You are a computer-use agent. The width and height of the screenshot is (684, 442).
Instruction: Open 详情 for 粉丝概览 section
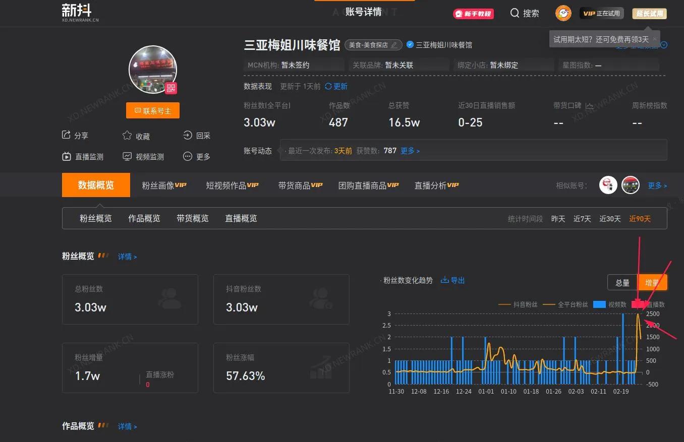(x=126, y=257)
